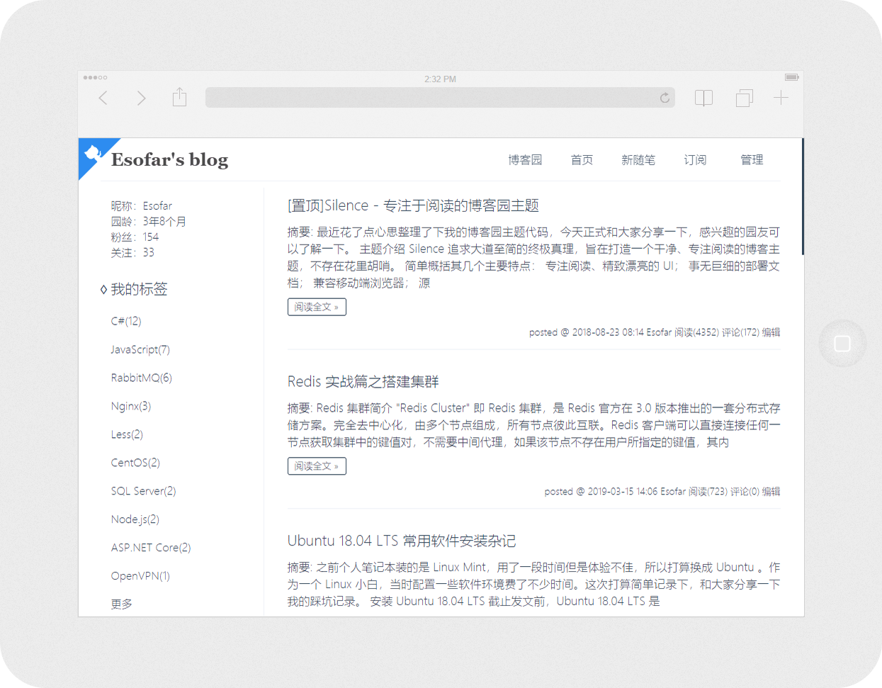This screenshot has height=688, width=882.
Task: Open the Redis 实战篇之搭建集群 post title
Action: pos(363,382)
